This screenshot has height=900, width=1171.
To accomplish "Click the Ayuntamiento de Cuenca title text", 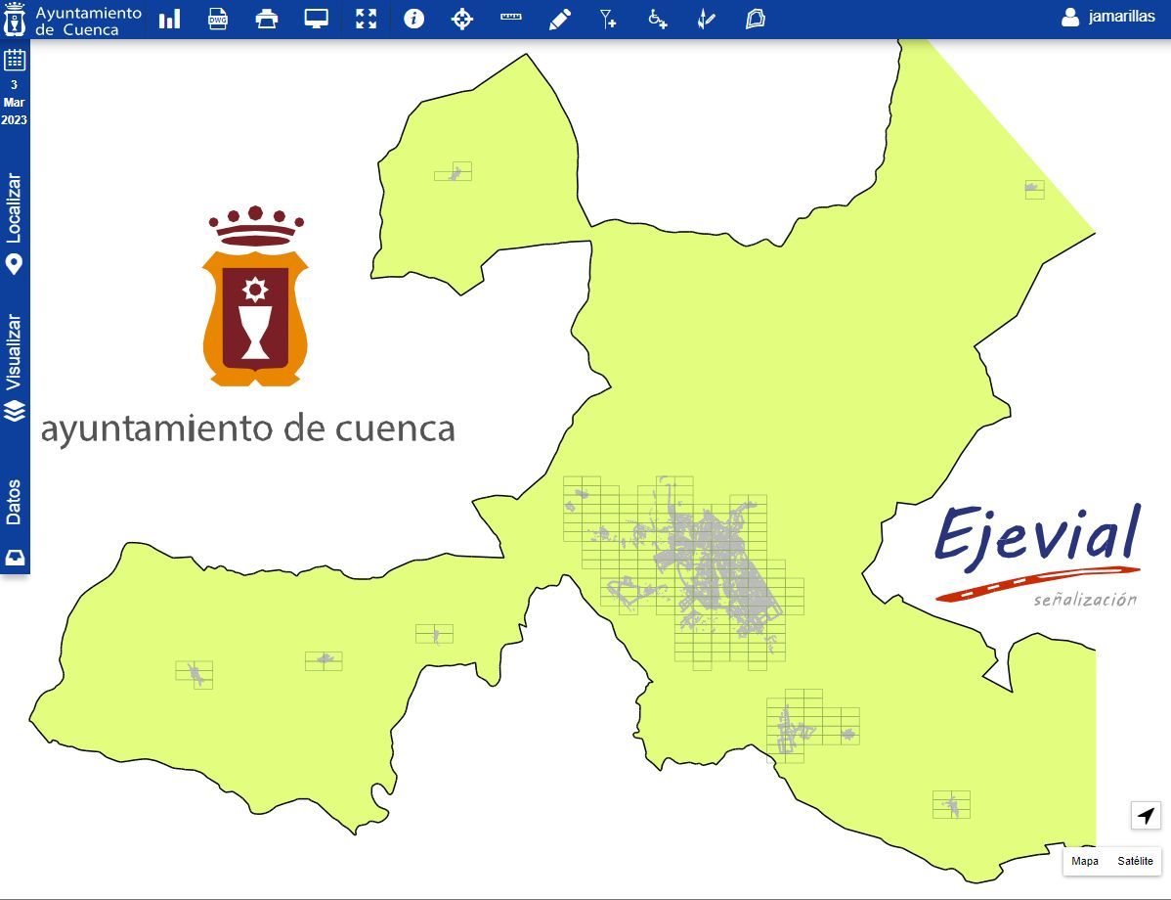I will (88, 21).
